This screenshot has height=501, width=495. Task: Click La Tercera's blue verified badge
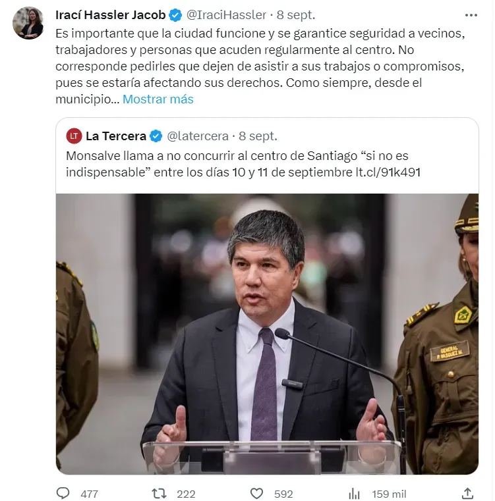coord(156,136)
